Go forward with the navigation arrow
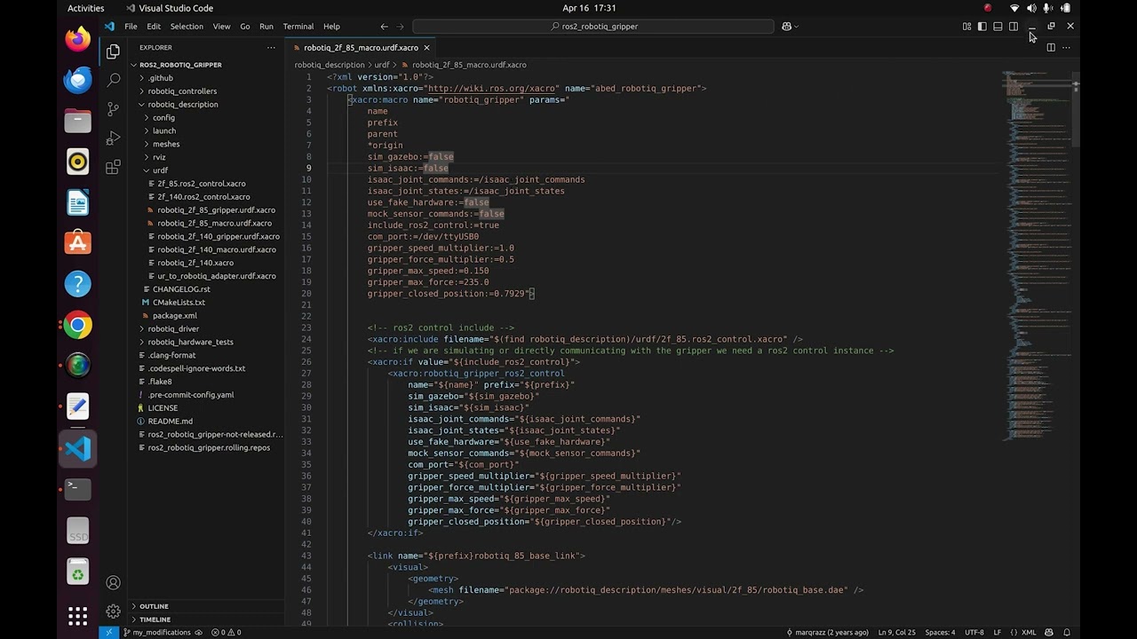Screen dimensions: 1137x639 [x=400, y=27]
